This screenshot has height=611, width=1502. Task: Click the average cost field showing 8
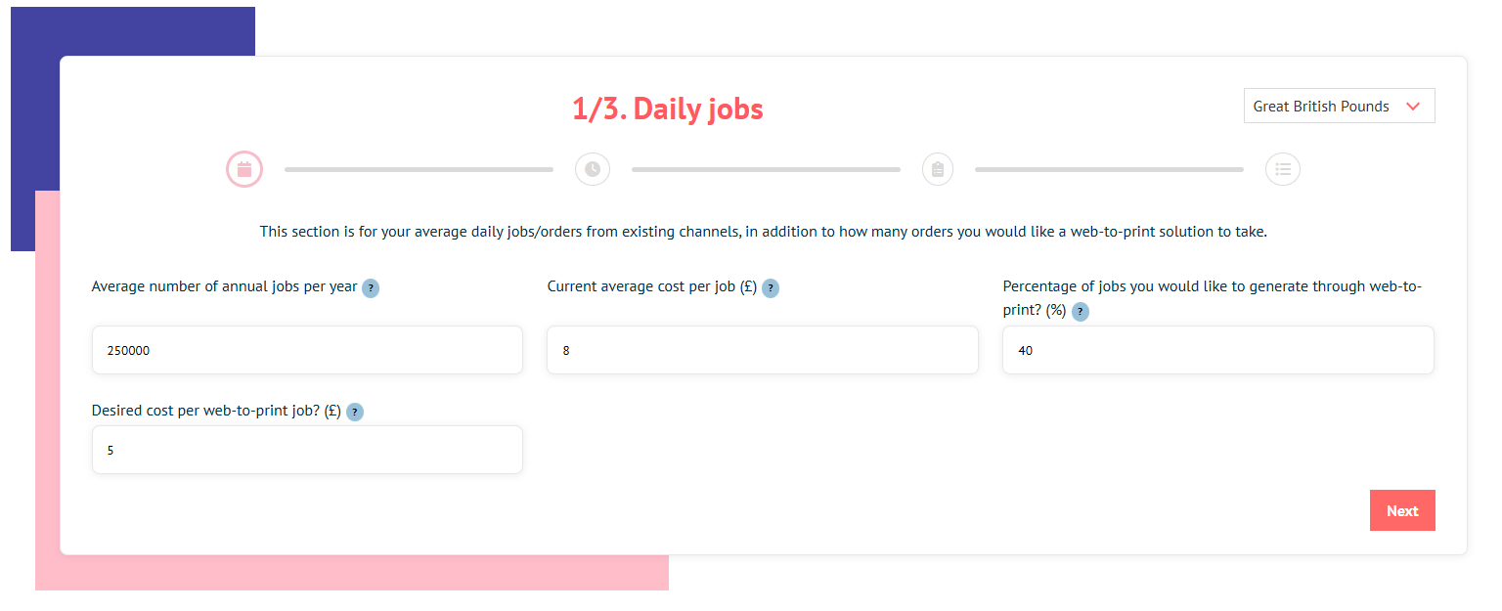tap(763, 350)
